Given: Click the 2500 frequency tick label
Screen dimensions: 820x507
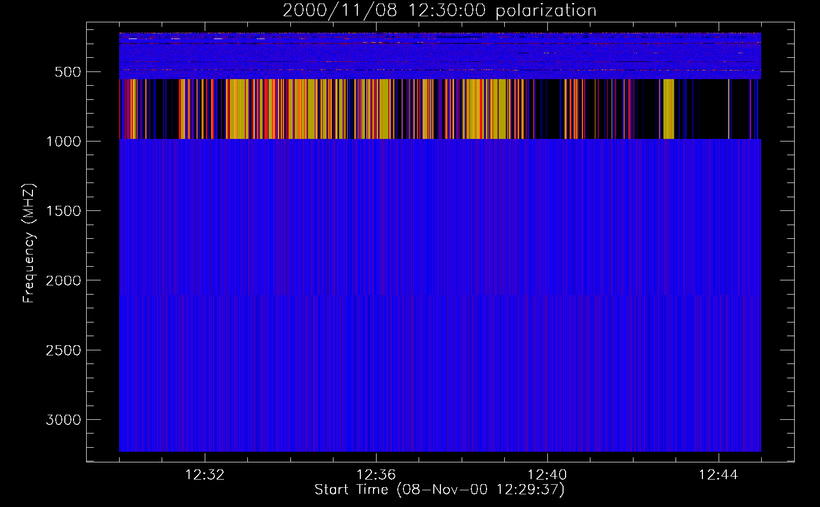Looking at the screenshot, I should coord(63,350).
